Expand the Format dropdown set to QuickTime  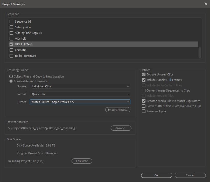click(80, 94)
